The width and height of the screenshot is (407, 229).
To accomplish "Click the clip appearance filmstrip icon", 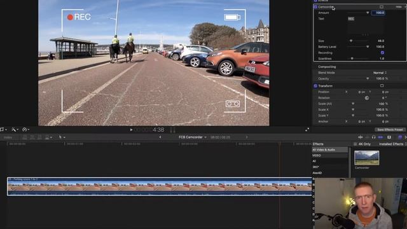I will (x=389, y=137).
